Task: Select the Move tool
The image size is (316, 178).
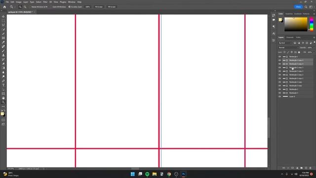Action: [3, 16]
